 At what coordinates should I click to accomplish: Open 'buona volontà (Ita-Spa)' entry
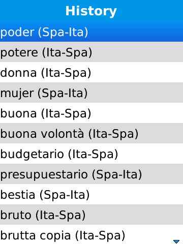click(x=91, y=133)
